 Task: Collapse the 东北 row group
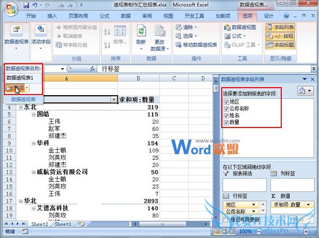click(x=21, y=107)
